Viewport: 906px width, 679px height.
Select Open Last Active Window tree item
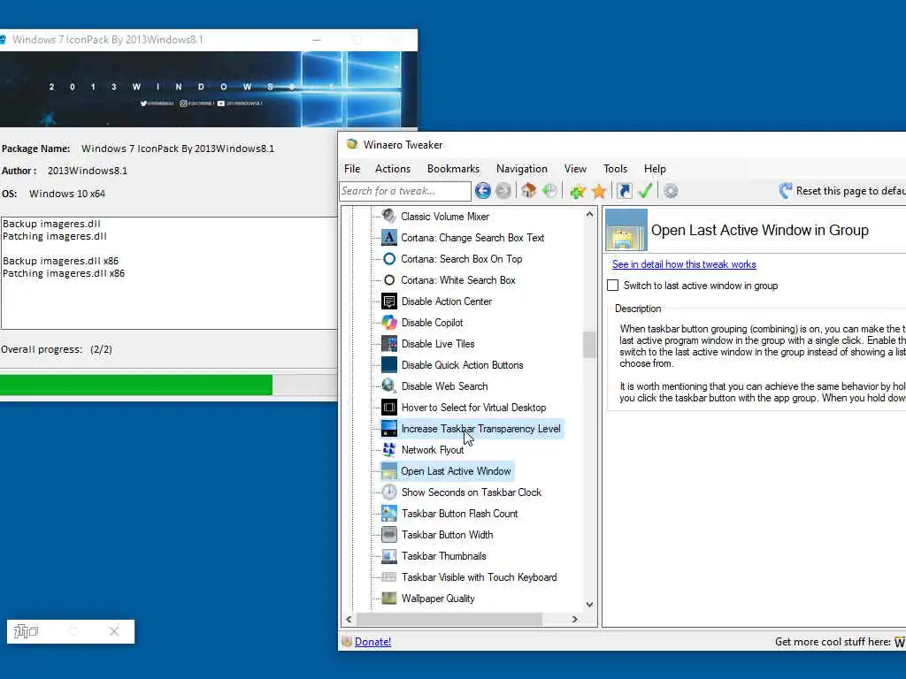click(x=456, y=471)
